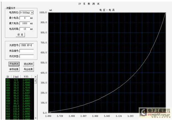The height and width of the screenshot is (120, 172).
Task: Open the 电流档位 5-3000mA dropdown arrow
Action: (x=32, y=13)
